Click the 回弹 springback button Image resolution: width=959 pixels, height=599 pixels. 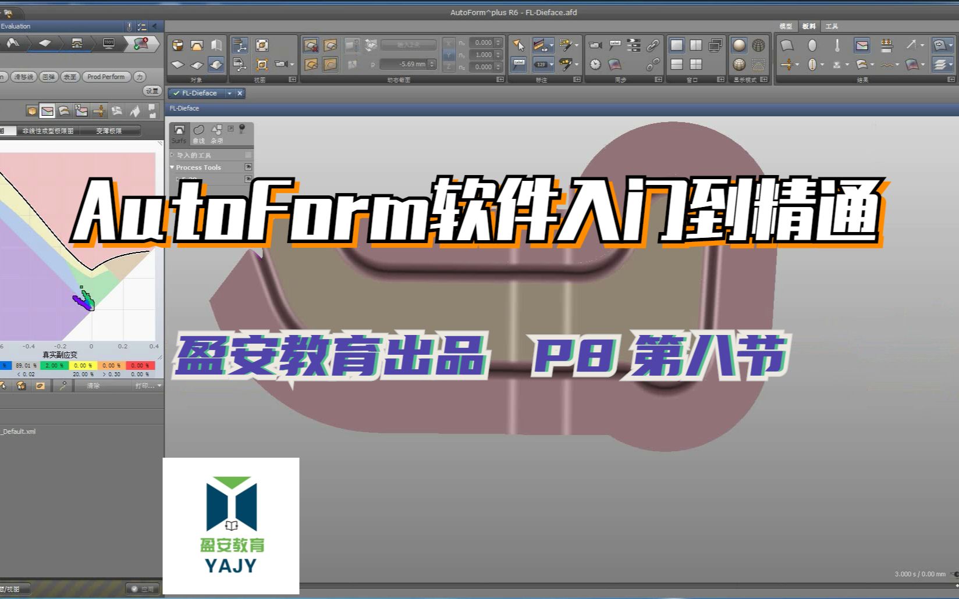49,77
